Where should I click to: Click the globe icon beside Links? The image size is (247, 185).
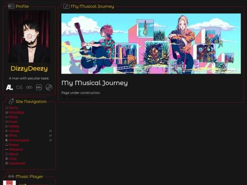[x=6, y=159]
